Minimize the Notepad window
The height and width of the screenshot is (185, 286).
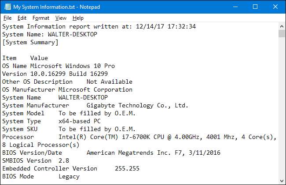[235, 7]
